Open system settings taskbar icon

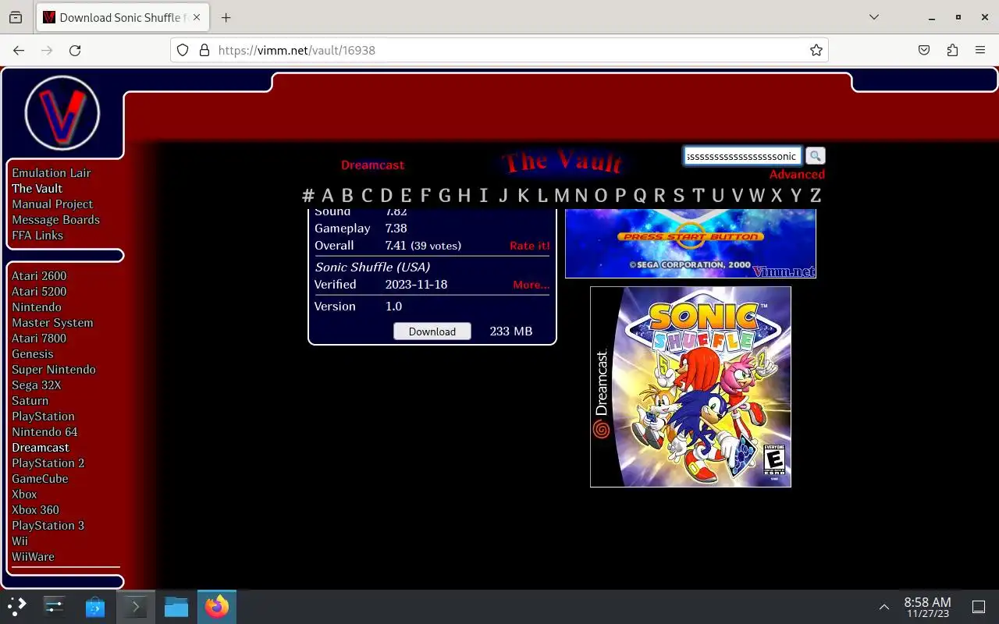coord(55,607)
